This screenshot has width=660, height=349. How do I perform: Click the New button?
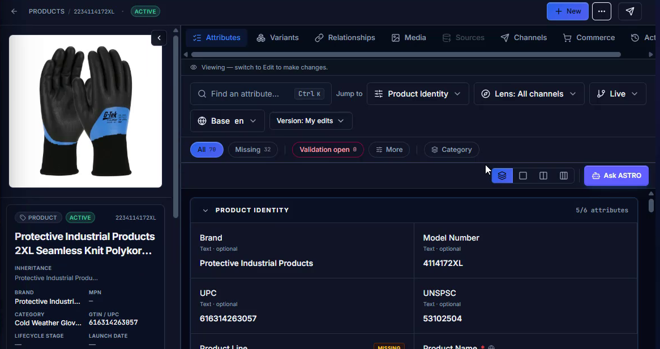pos(567,11)
